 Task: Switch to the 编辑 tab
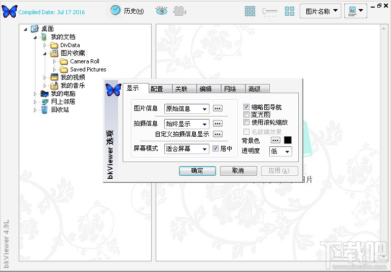click(209, 89)
